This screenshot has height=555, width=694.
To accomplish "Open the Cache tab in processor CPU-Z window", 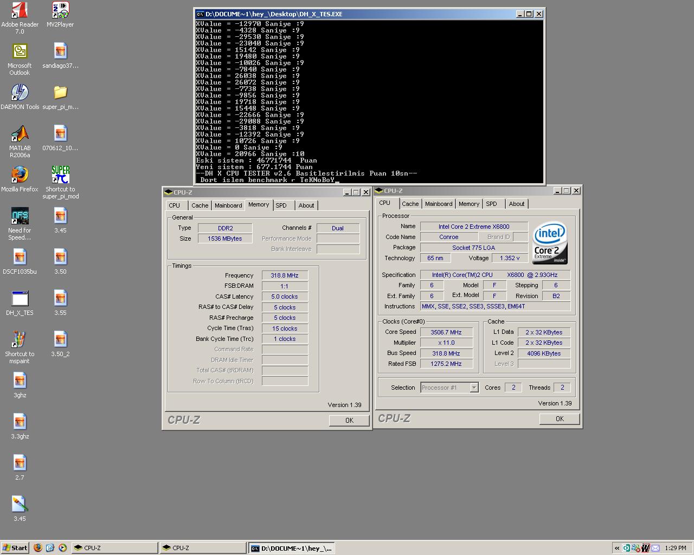I will pos(410,204).
